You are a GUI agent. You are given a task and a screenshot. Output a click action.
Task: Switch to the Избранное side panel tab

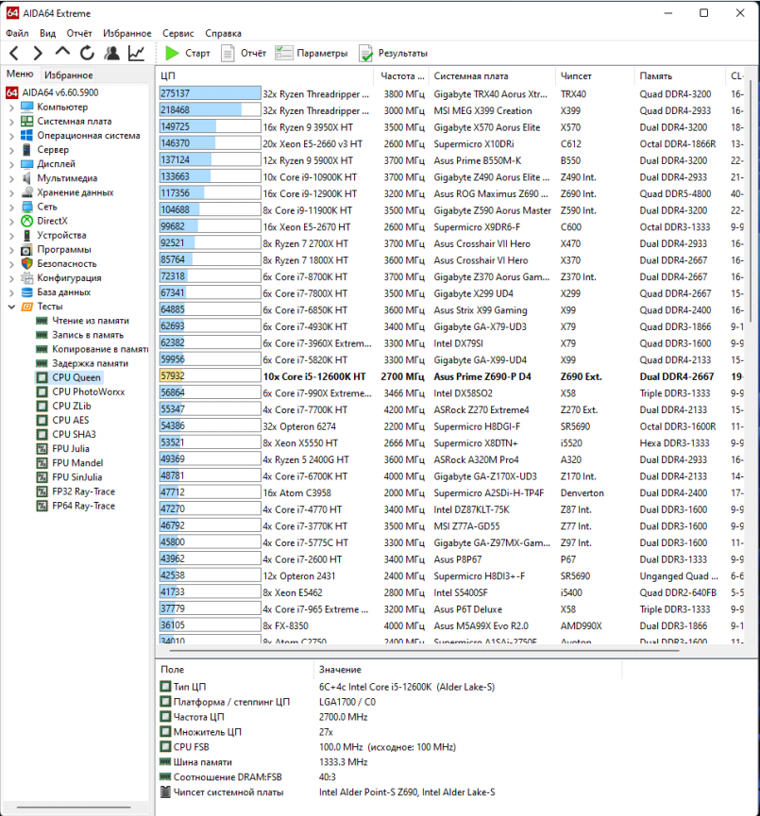pos(69,75)
